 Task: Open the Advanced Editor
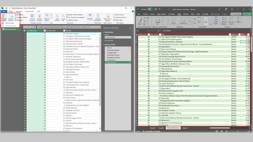point(22,17)
